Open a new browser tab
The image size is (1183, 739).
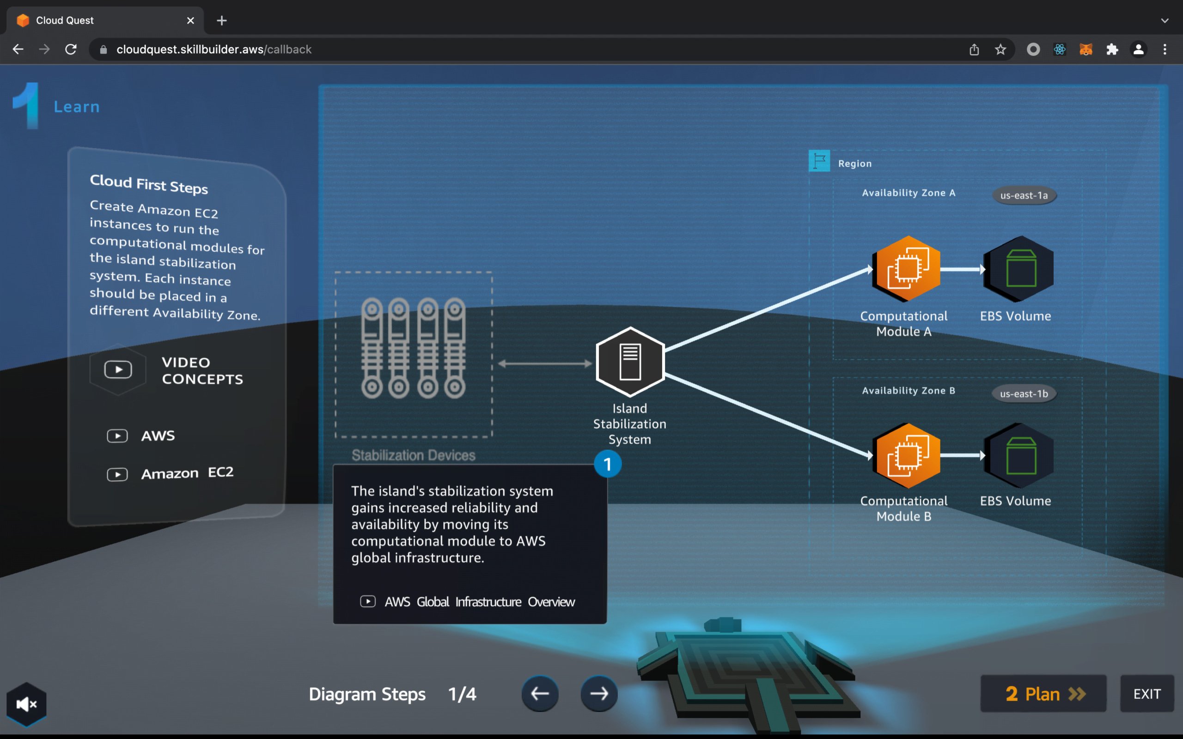[x=221, y=20]
